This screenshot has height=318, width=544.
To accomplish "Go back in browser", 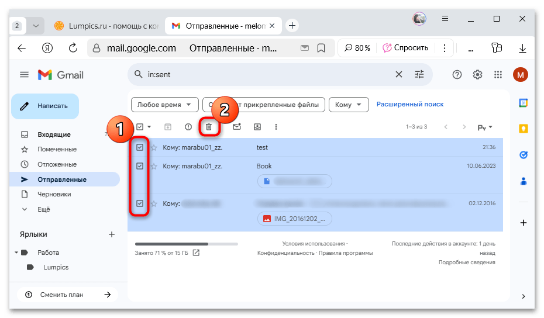I will tap(22, 48).
